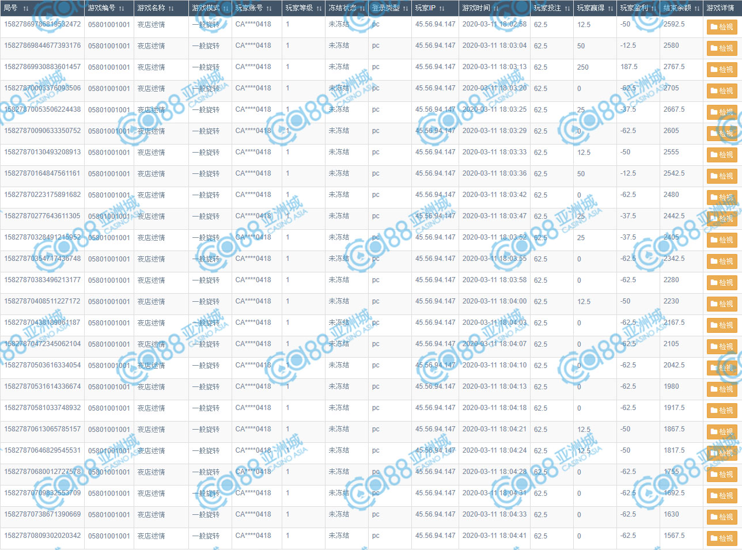The width and height of the screenshot is (742, 550).
Task: Select round ID 15827869844677393176
Action: click(x=43, y=45)
